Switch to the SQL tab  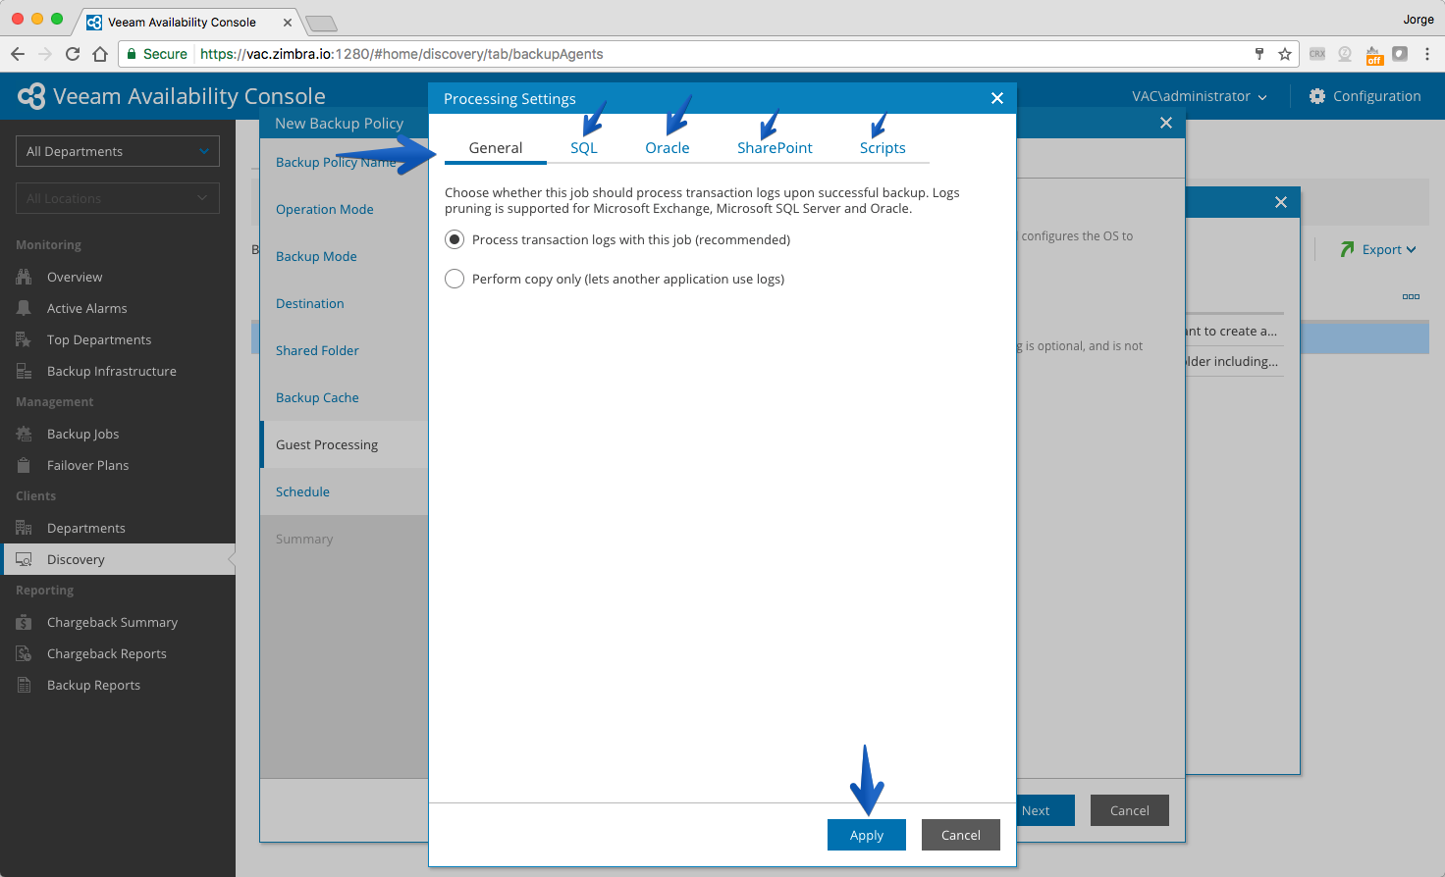pyautogui.click(x=584, y=148)
